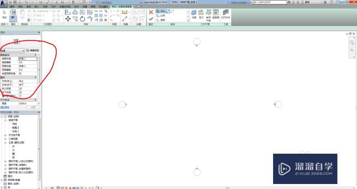This screenshot has height=189, width=357.
Task: Select the Measure Between Two References tool
Action: point(125,19)
